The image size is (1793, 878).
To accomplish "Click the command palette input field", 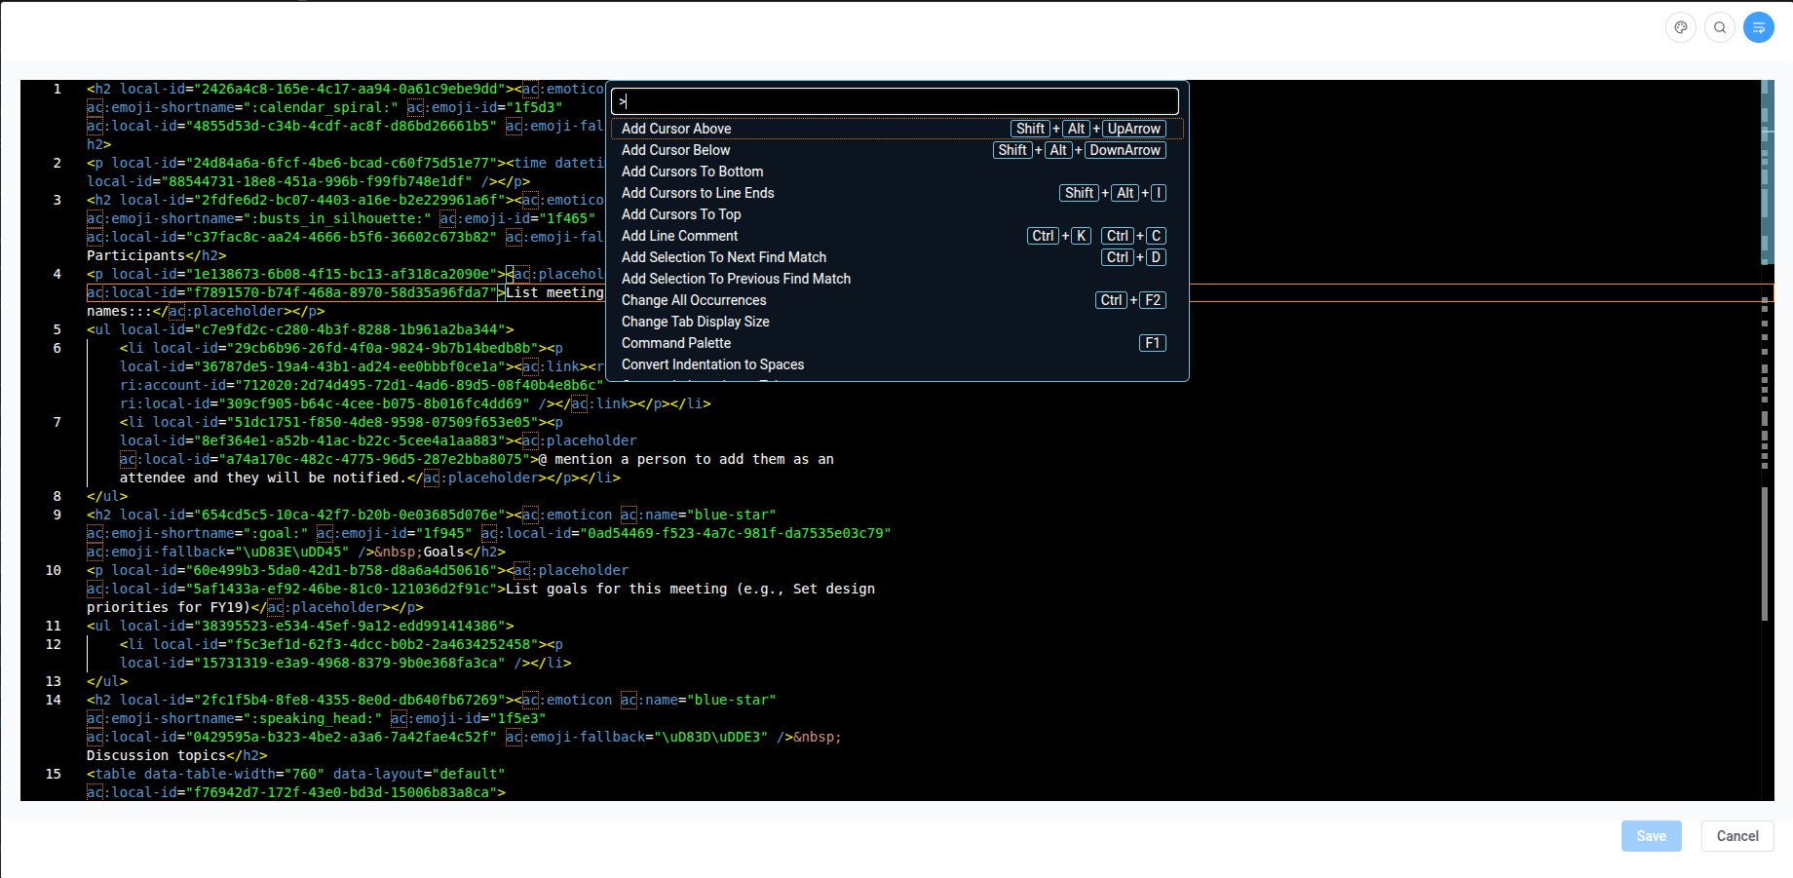I will (895, 101).
